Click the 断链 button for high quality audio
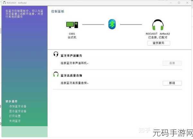This screenshot has height=139, width=193. pyautogui.click(x=172, y=83)
